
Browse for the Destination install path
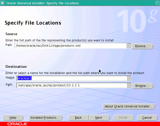(x=143, y=86)
